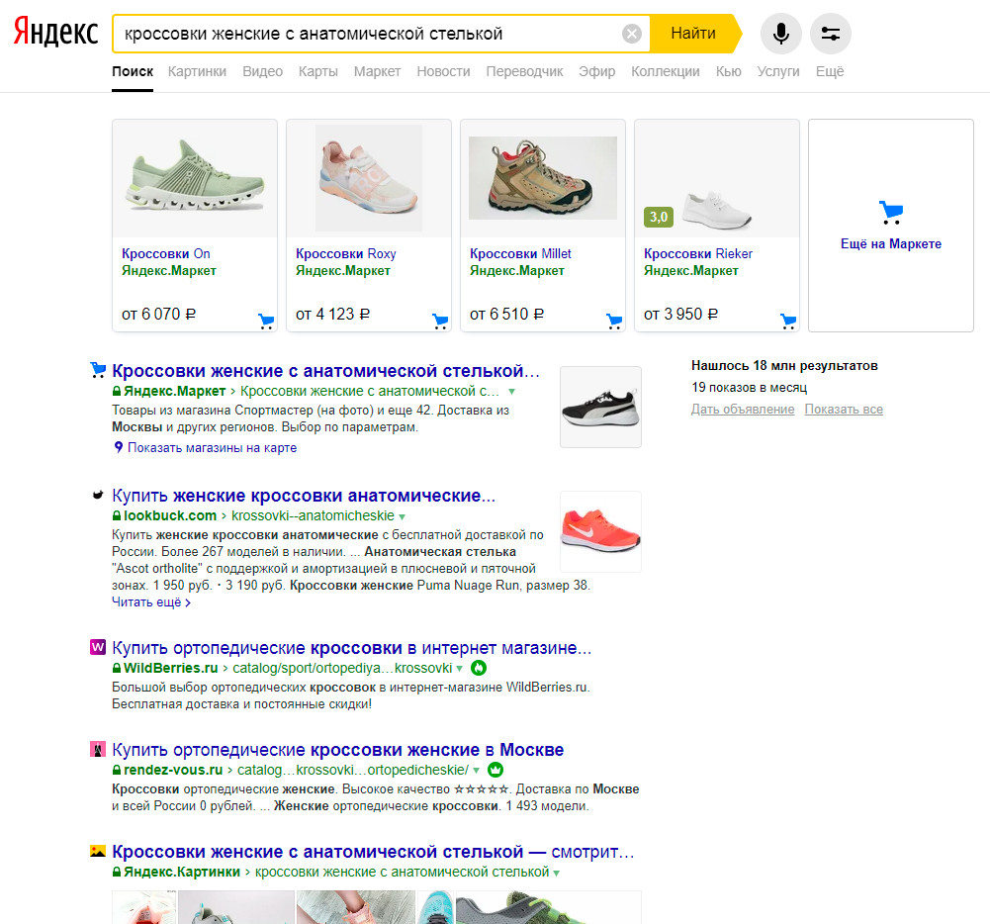Expand the Ещё menu in navigation
The width and height of the screenshot is (990, 924).
click(x=830, y=71)
